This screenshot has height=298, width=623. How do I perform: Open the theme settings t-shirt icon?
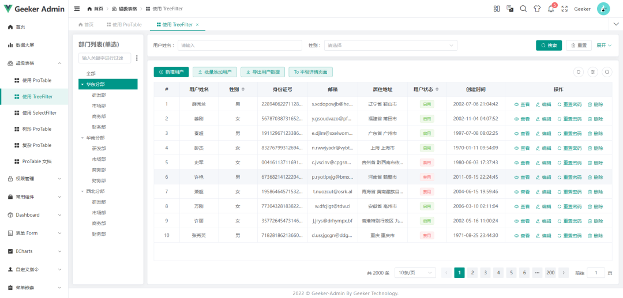pyautogui.click(x=537, y=9)
